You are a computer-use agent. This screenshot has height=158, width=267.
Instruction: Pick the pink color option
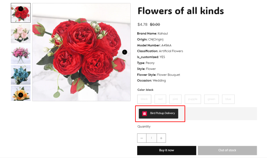(x=175, y=99)
